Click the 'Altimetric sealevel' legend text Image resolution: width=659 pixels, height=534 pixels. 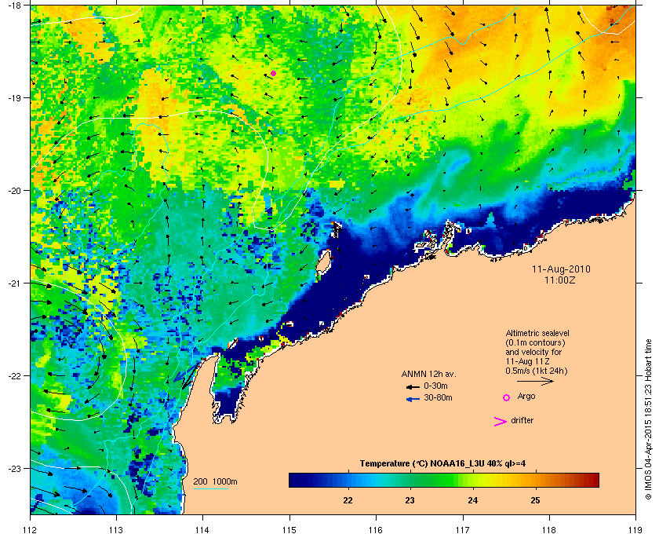(x=537, y=333)
